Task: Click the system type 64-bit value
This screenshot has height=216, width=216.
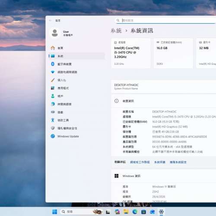Action: (x=172, y=147)
